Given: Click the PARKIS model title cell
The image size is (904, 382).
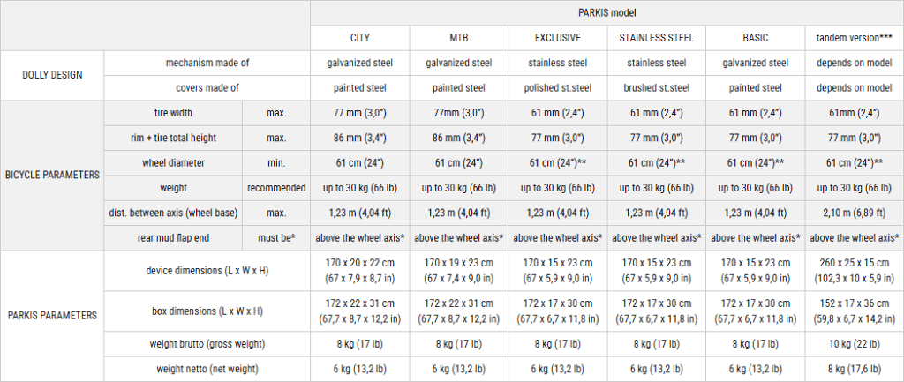Looking at the screenshot, I should (607, 12).
